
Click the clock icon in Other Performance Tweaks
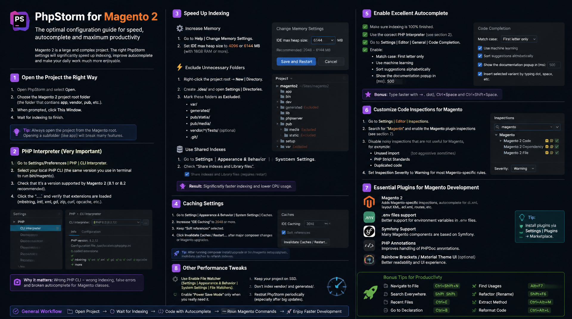click(x=337, y=287)
